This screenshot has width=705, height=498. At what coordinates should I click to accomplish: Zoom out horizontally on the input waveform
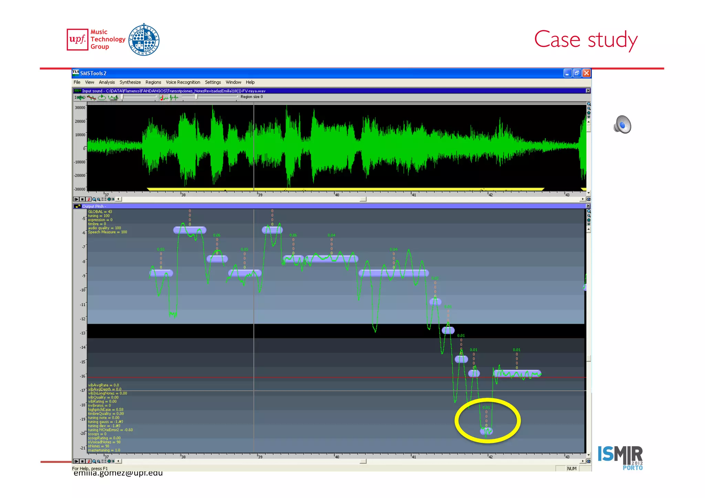pos(99,199)
